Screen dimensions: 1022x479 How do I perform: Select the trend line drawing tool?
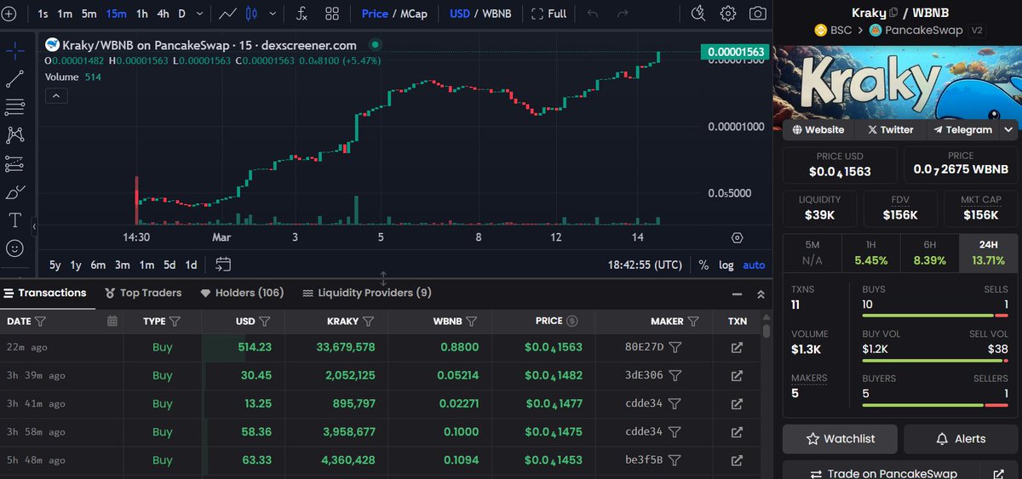click(14, 78)
